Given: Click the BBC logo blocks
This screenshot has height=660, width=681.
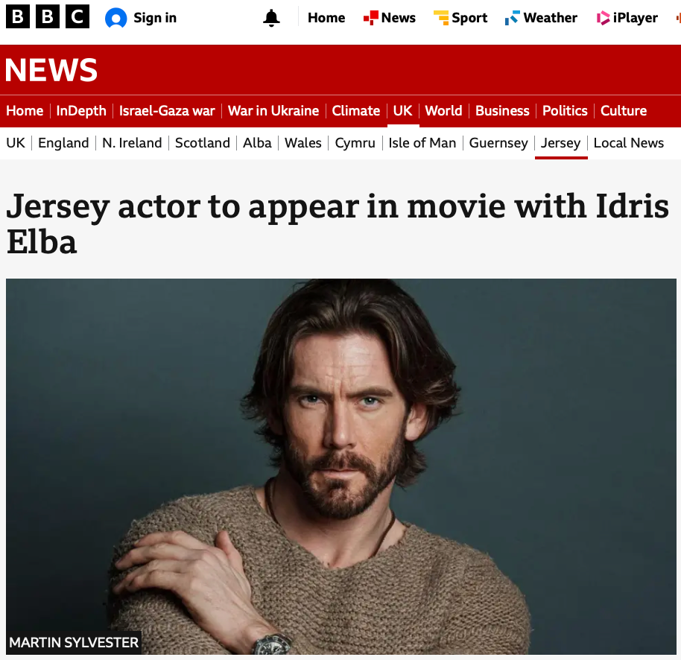Looking at the screenshot, I should coord(48,16).
